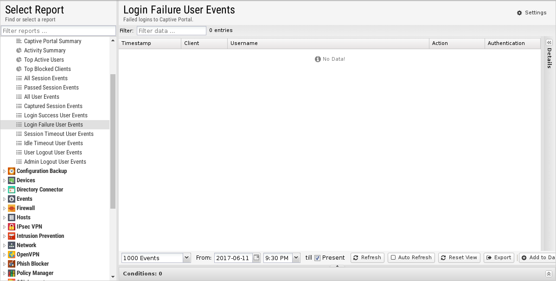Click the Directory Connector icon
Viewport: 556px width, 281px height.
point(12,190)
